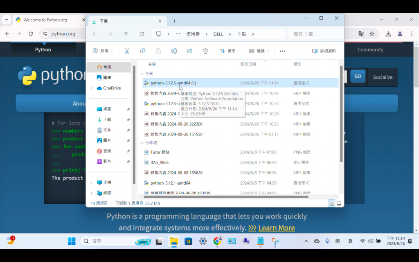This screenshot has width=419, height=262.
Task: Select 常用 in the navigation pane
Action: click(109, 67)
